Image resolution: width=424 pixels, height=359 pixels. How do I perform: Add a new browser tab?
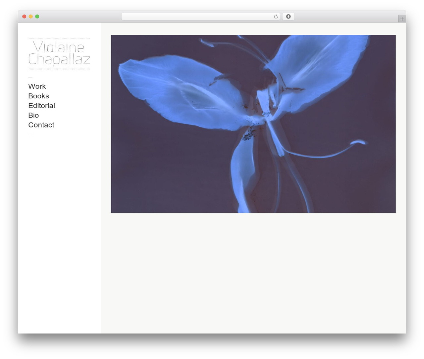pos(402,19)
